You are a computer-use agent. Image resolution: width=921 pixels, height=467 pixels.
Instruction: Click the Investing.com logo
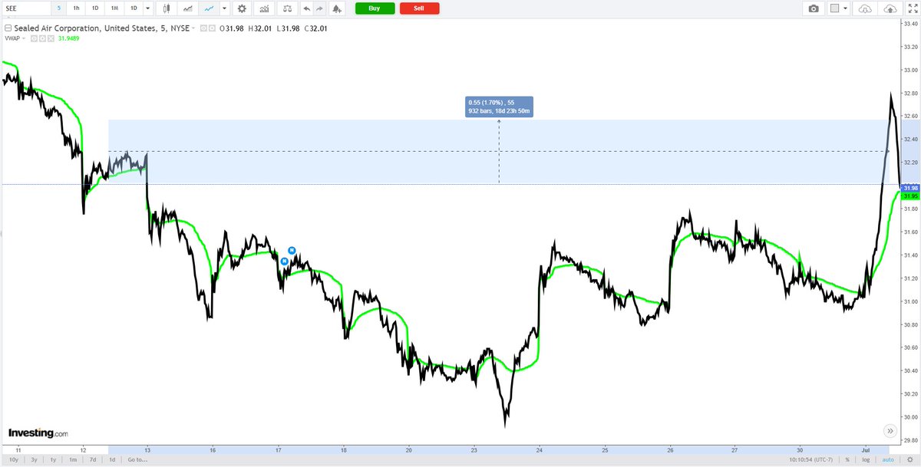click(x=38, y=432)
